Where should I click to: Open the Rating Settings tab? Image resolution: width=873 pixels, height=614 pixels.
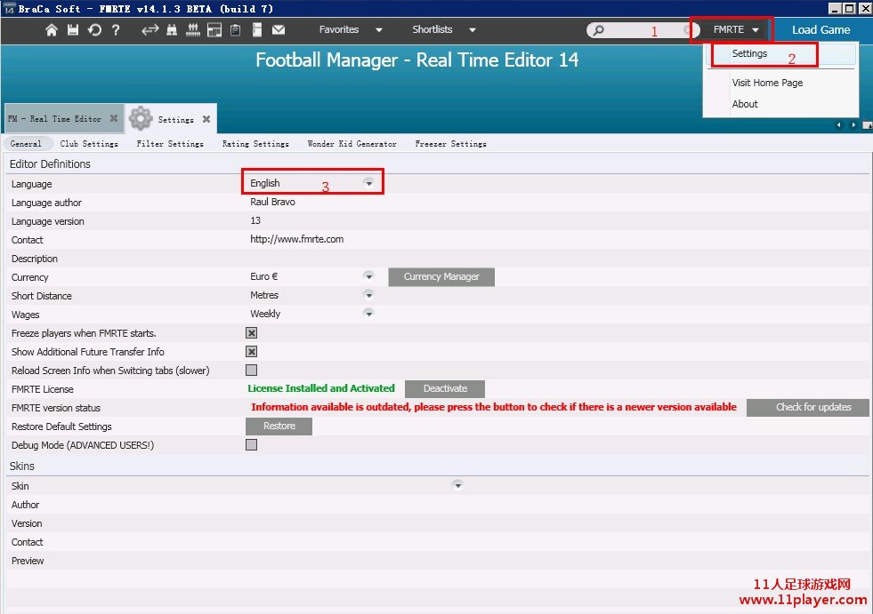255,143
